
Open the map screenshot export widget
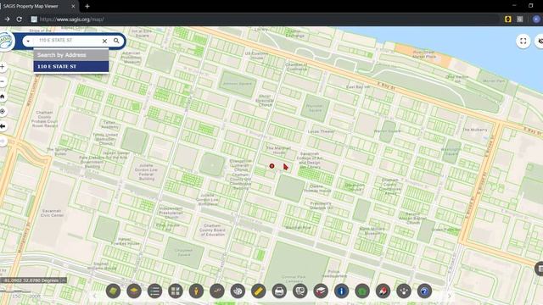(299, 291)
